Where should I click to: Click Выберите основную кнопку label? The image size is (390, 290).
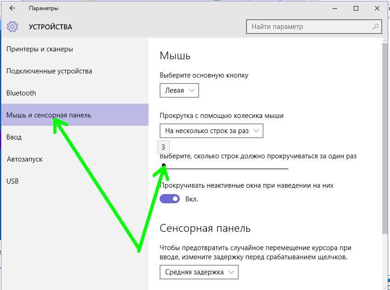[204, 75]
